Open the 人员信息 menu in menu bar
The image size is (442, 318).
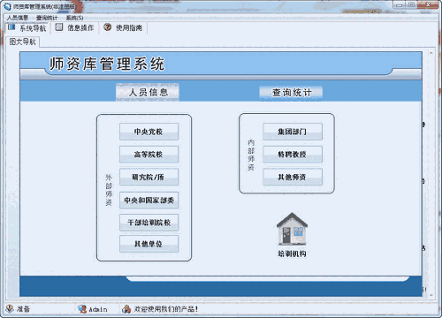pos(17,18)
